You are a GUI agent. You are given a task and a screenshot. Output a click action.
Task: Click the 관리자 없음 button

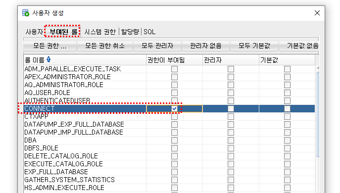coord(205,46)
